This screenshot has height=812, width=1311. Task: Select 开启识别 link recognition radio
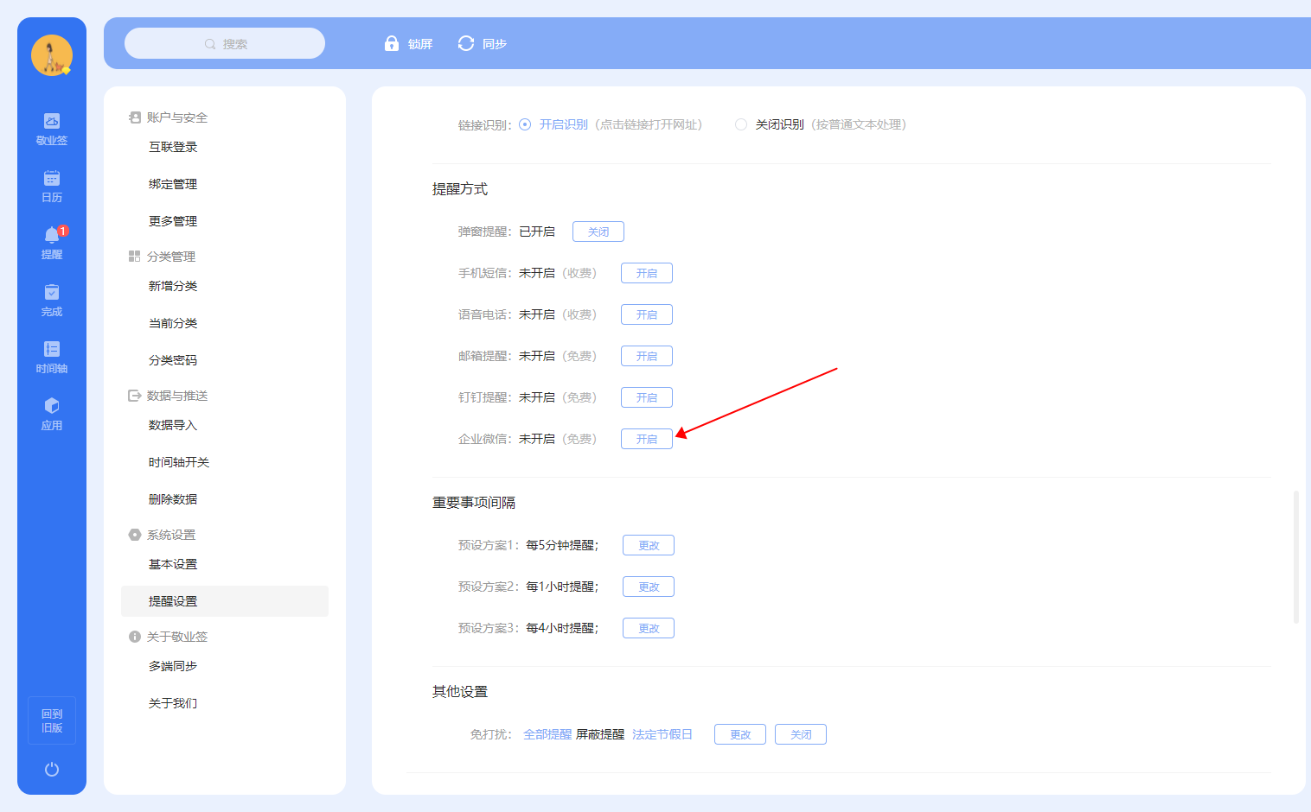point(525,124)
